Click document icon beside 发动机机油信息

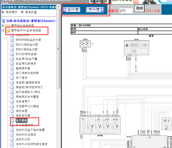pyautogui.click(x=12, y=135)
